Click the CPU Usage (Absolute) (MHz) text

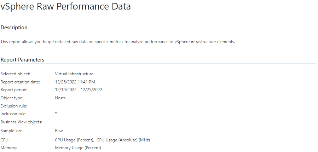pos(123,140)
